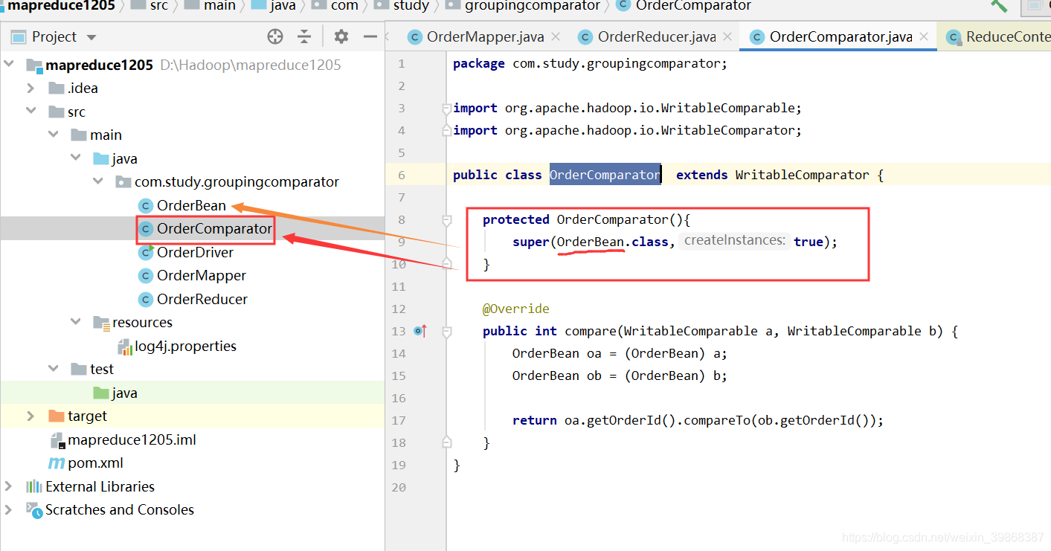The image size is (1051, 551).
Task: Click the Select Opened File crosshair icon
Action: point(275,36)
